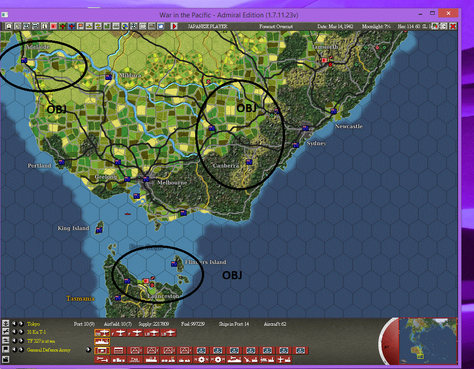Open the information 'i' screen icon
The width and height of the screenshot is (474, 369).
point(44,26)
